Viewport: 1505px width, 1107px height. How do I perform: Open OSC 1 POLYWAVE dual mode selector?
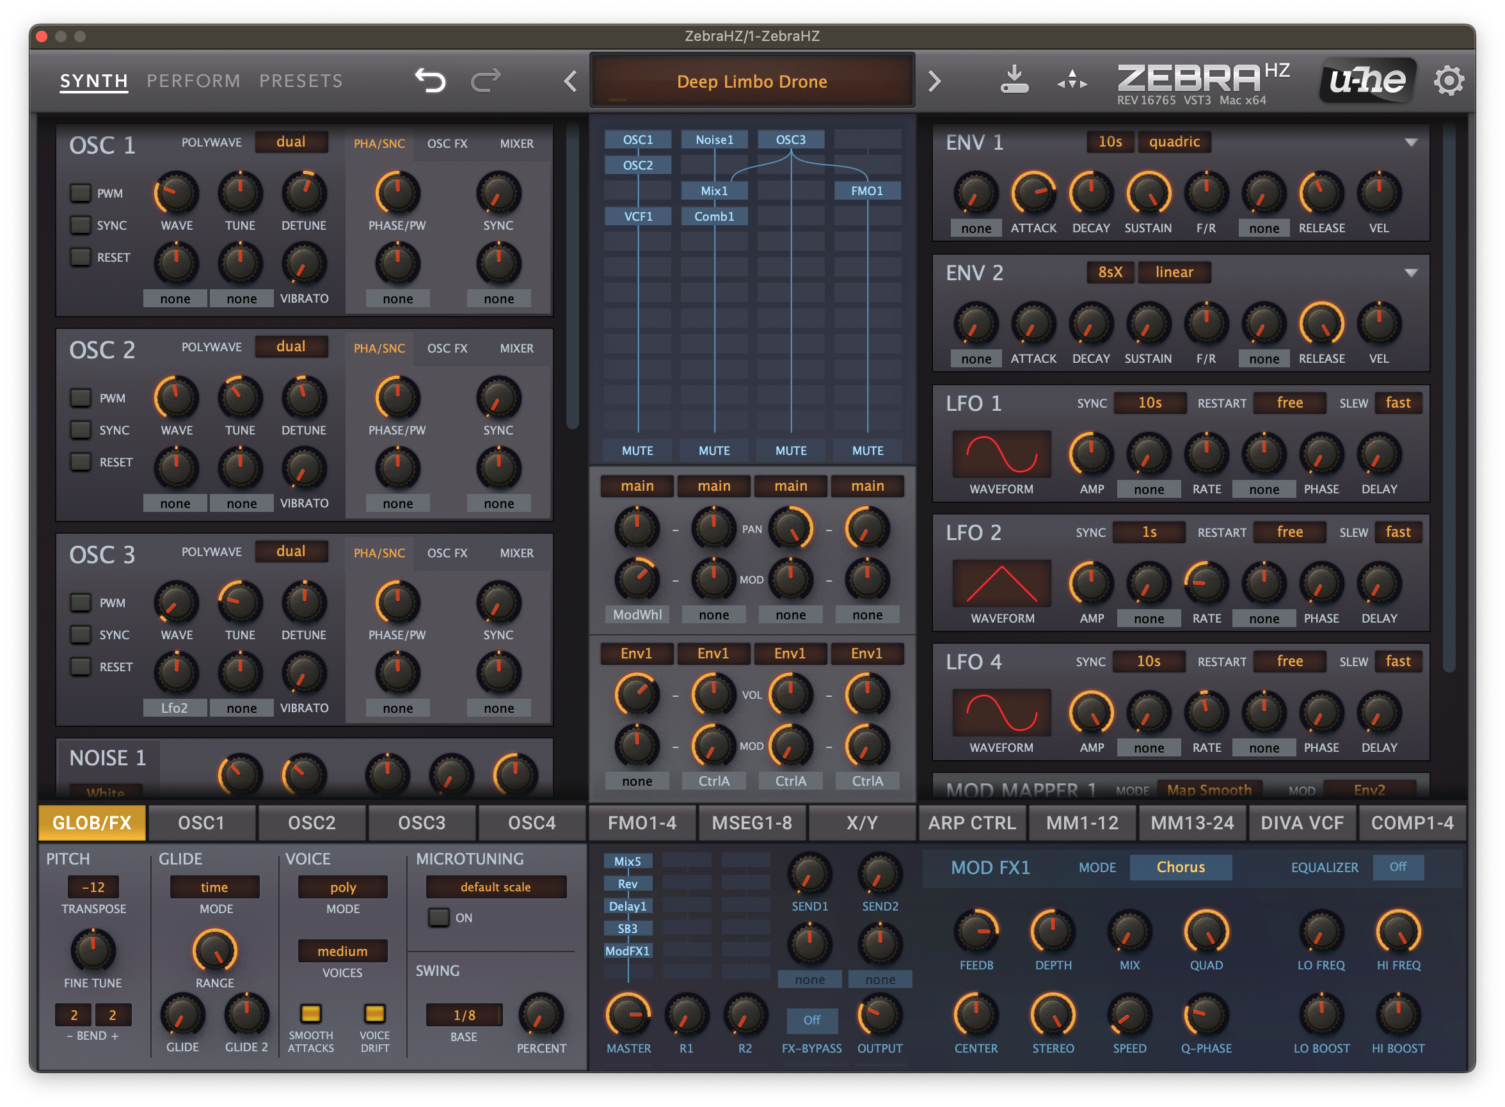[x=291, y=142]
